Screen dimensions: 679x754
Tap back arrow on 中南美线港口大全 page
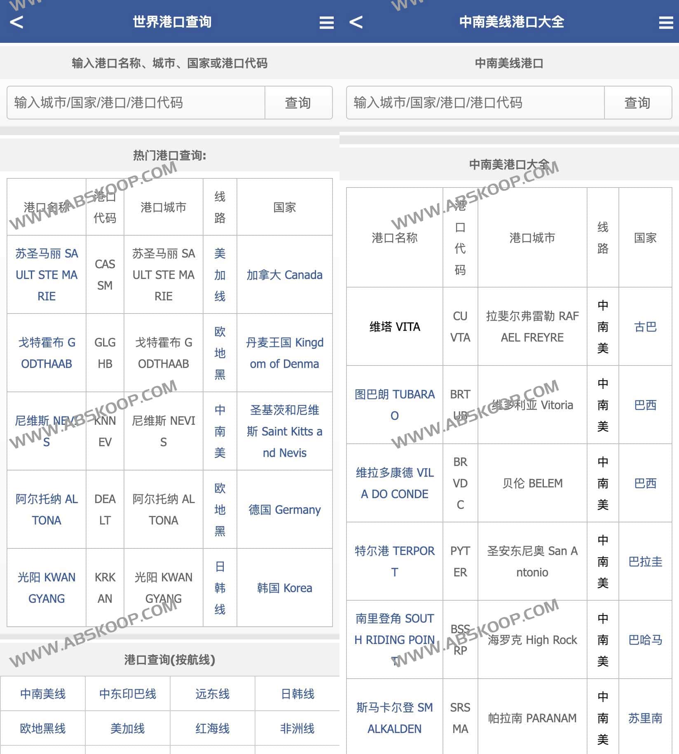356,22
